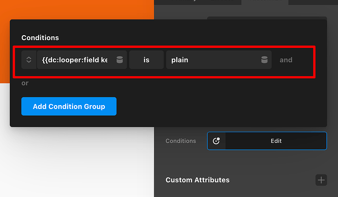Click the Edit conditions button
The height and width of the screenshot is (197, 338).
click(x=276, y=141)
